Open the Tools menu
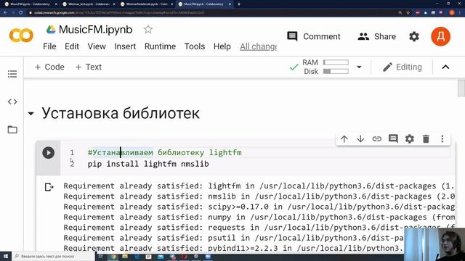 [x=195, y=46]
